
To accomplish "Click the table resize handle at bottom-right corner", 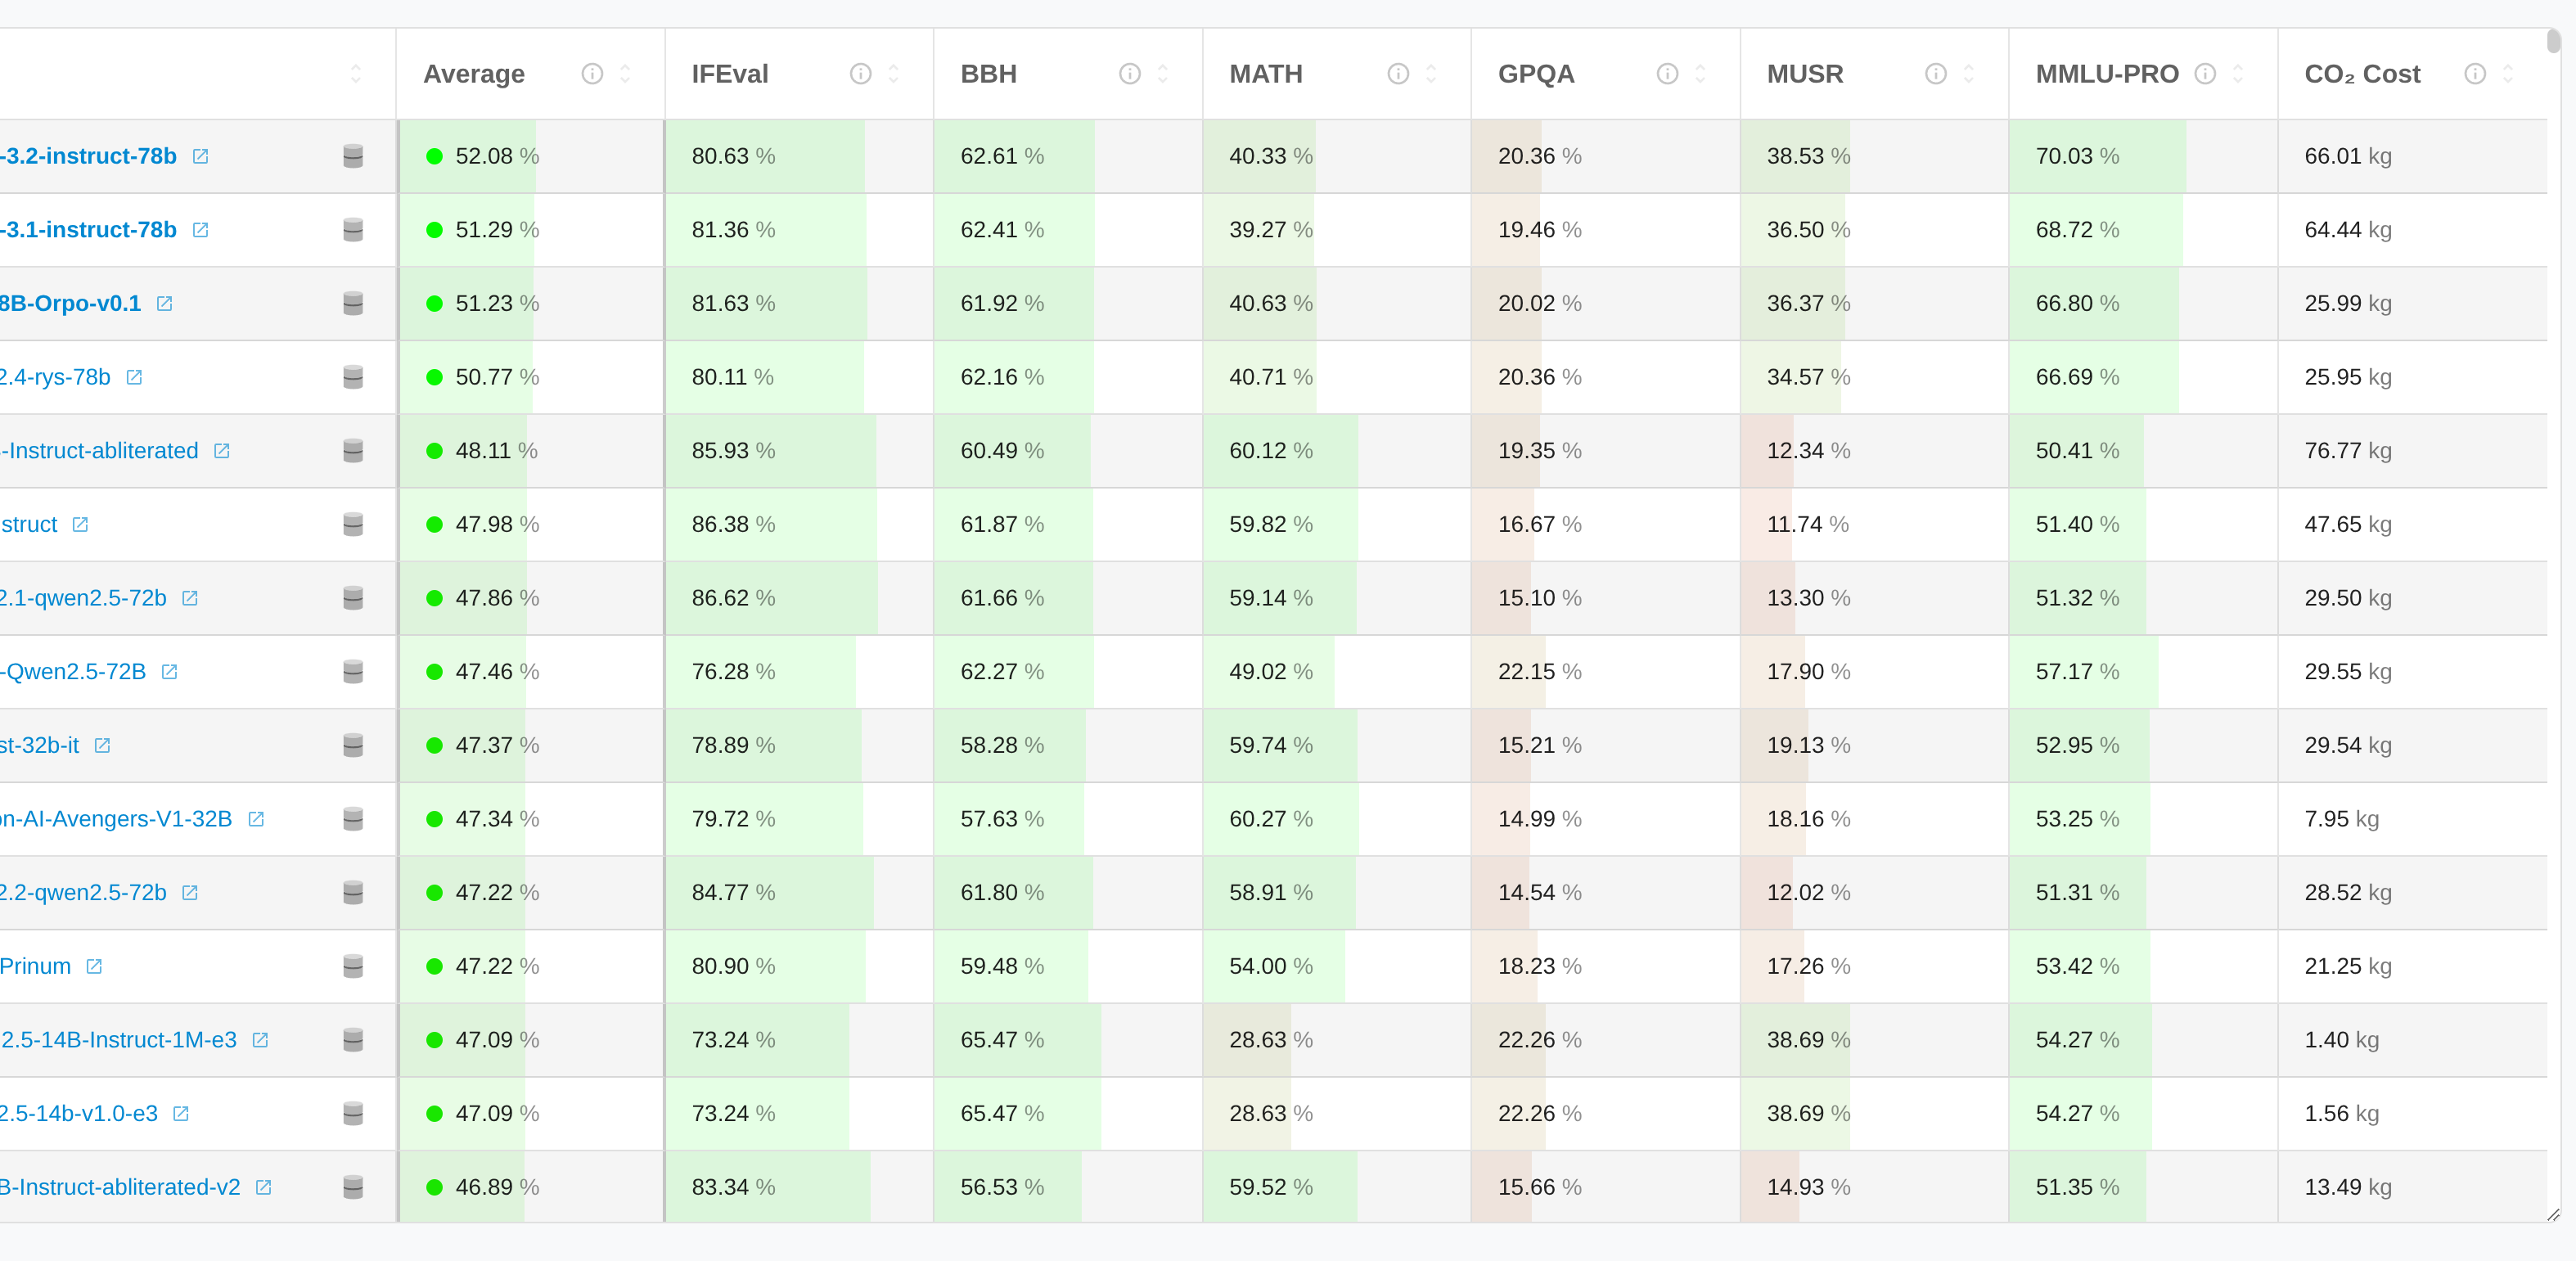I will tap(2553, 1215).
